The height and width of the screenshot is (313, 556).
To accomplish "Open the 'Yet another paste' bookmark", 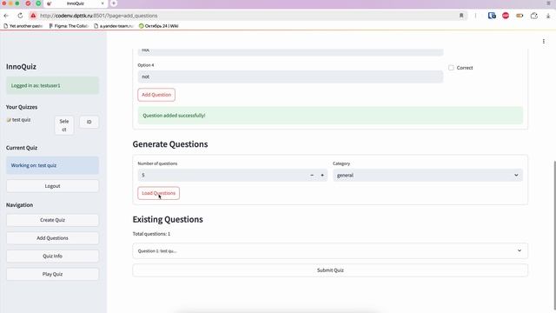I will pyautogui.click(x=23, y=26).
